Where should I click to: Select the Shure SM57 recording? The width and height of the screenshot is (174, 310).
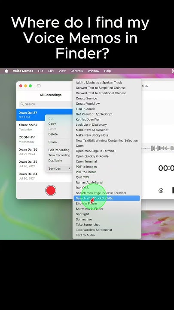[31, 127]
